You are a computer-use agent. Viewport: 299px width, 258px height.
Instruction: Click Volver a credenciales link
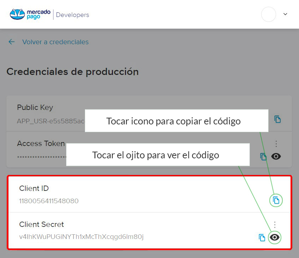point(55,42)
